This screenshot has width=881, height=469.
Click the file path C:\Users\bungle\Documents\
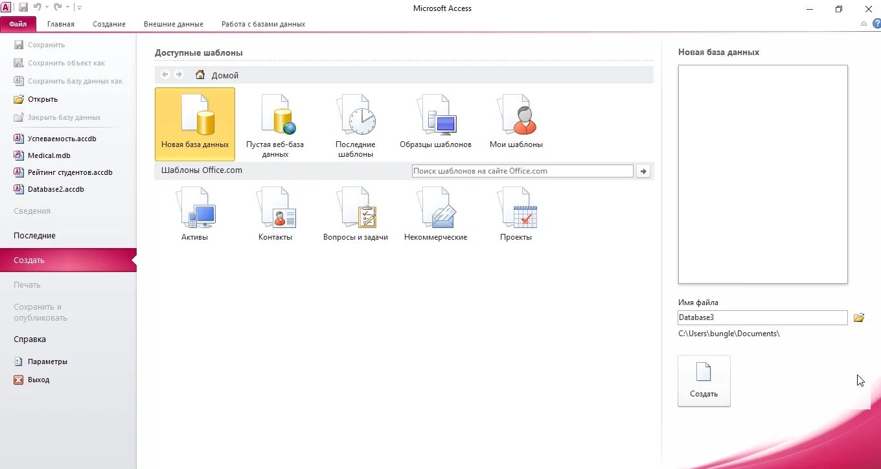(x=729, y=334)
